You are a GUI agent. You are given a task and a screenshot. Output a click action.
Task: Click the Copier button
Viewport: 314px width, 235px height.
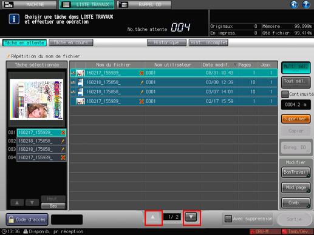point(296,131)
